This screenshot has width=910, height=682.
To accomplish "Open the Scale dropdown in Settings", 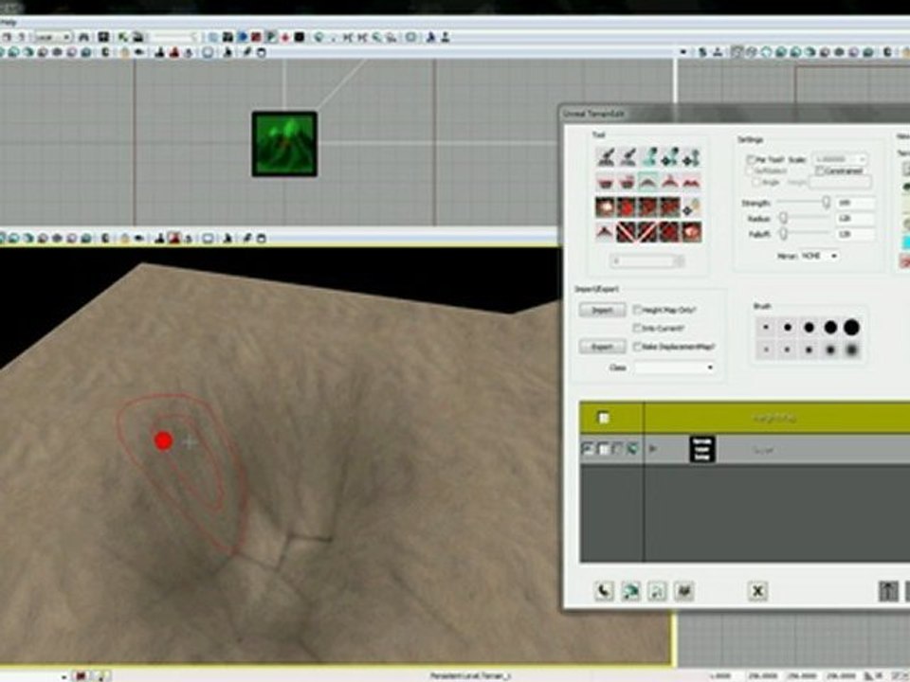I will 839,159.
